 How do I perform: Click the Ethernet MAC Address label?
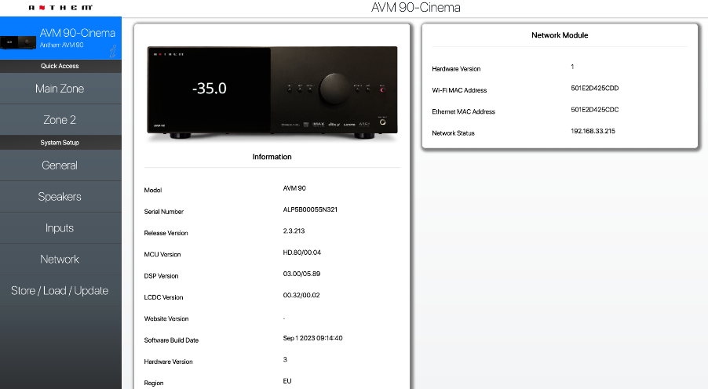coord(463,111)
